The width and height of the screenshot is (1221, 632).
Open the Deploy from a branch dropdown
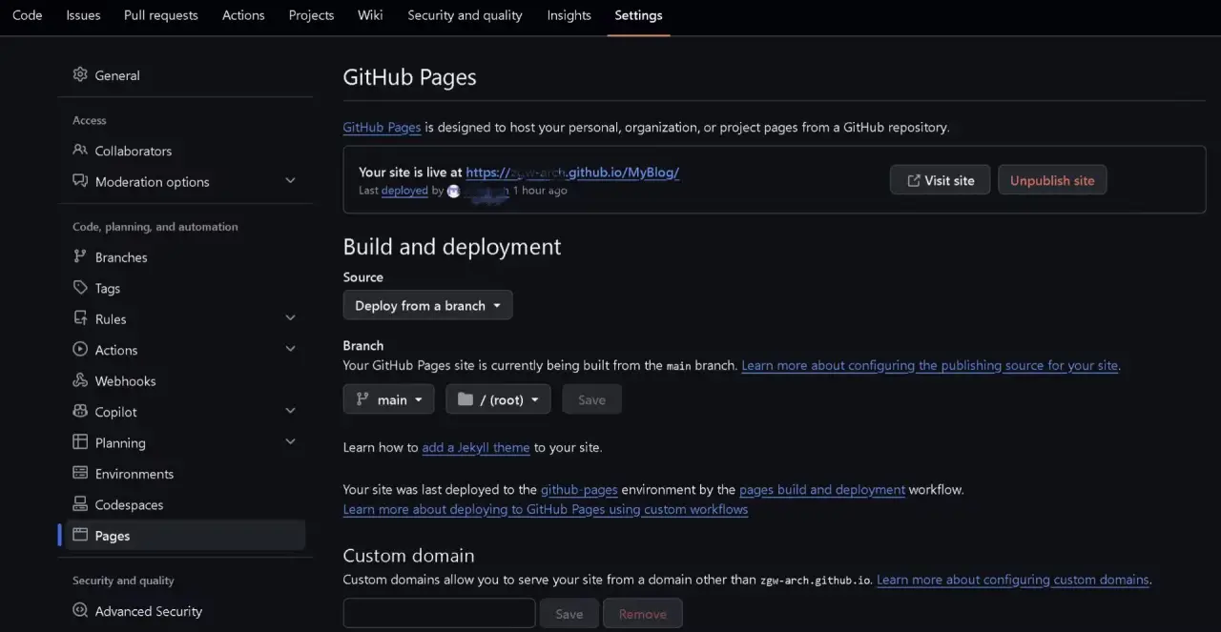(427, 305)
